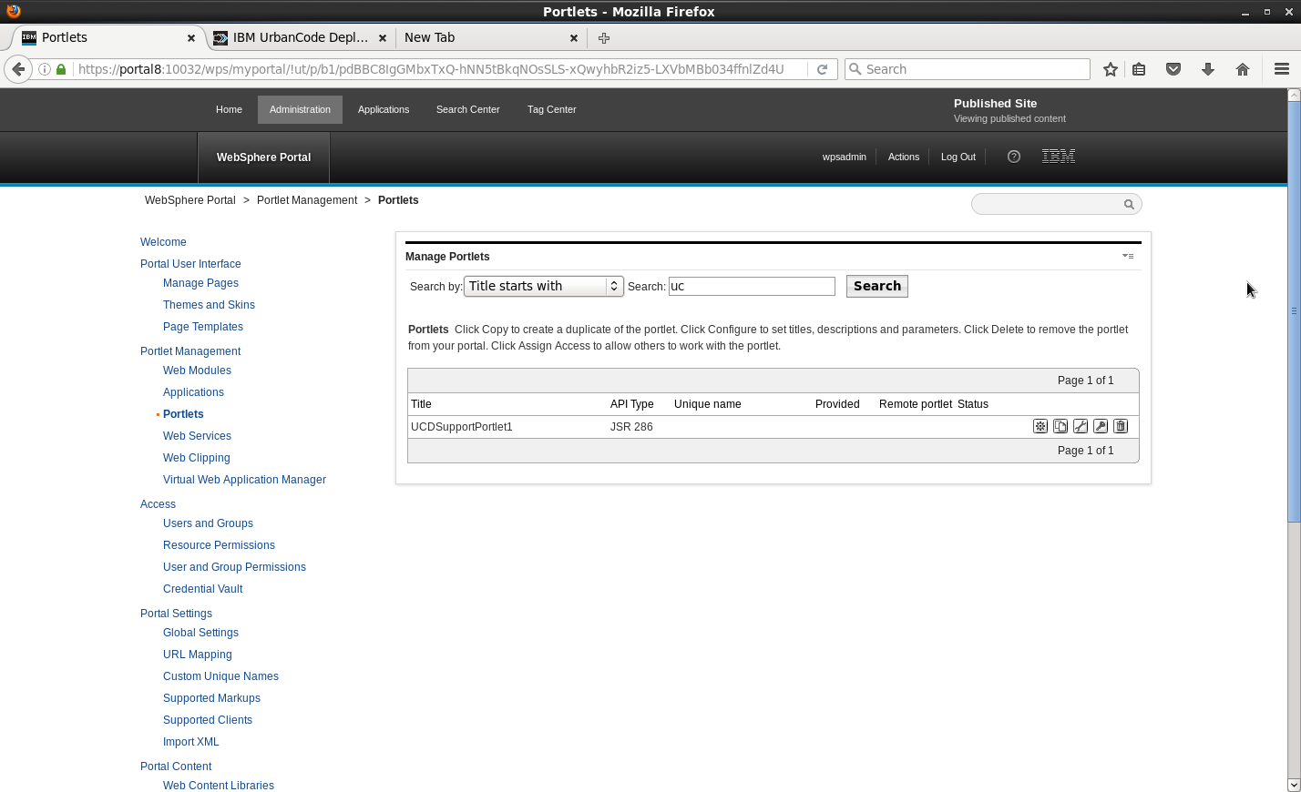The image size is (1301, 792).
Task: Click the Firefox bookmark star icon
Action: click(x=1110, y=69)
